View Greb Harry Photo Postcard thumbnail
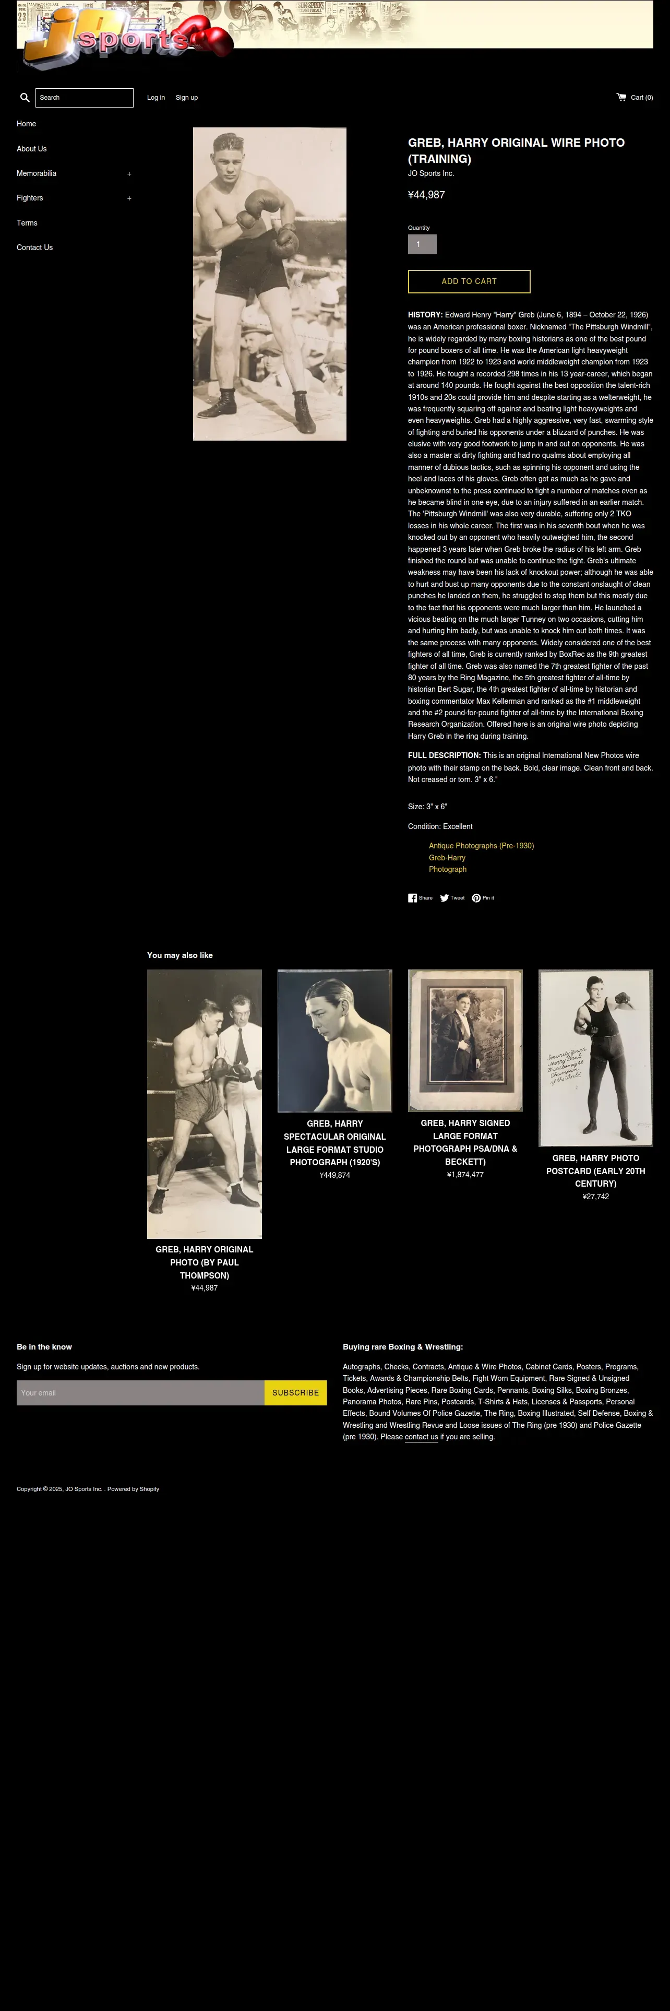Image resolution: width=670 pixels, height=2011 pixels. click(595, 1058)
